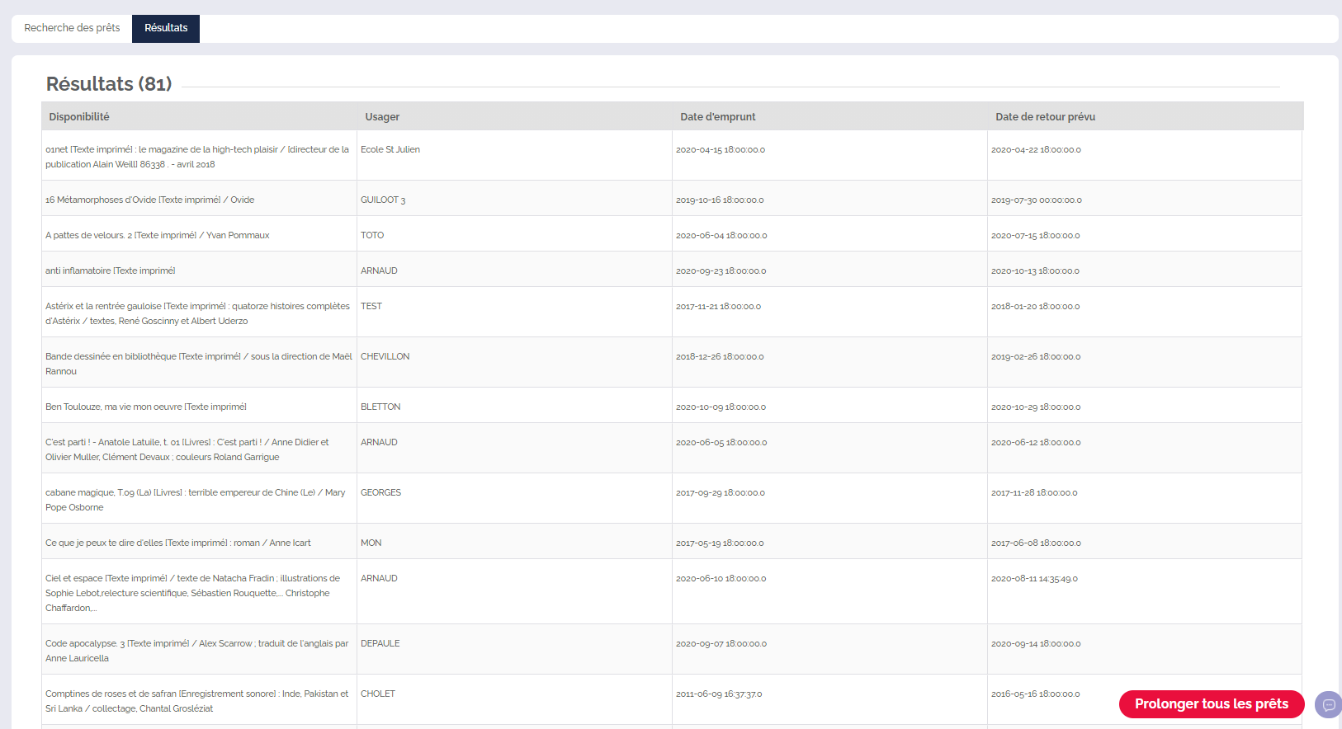Click Prolonger tous les prêts button
Image resolution: width=1342 pixels, height=729 pixels.
pos(1211,704)
